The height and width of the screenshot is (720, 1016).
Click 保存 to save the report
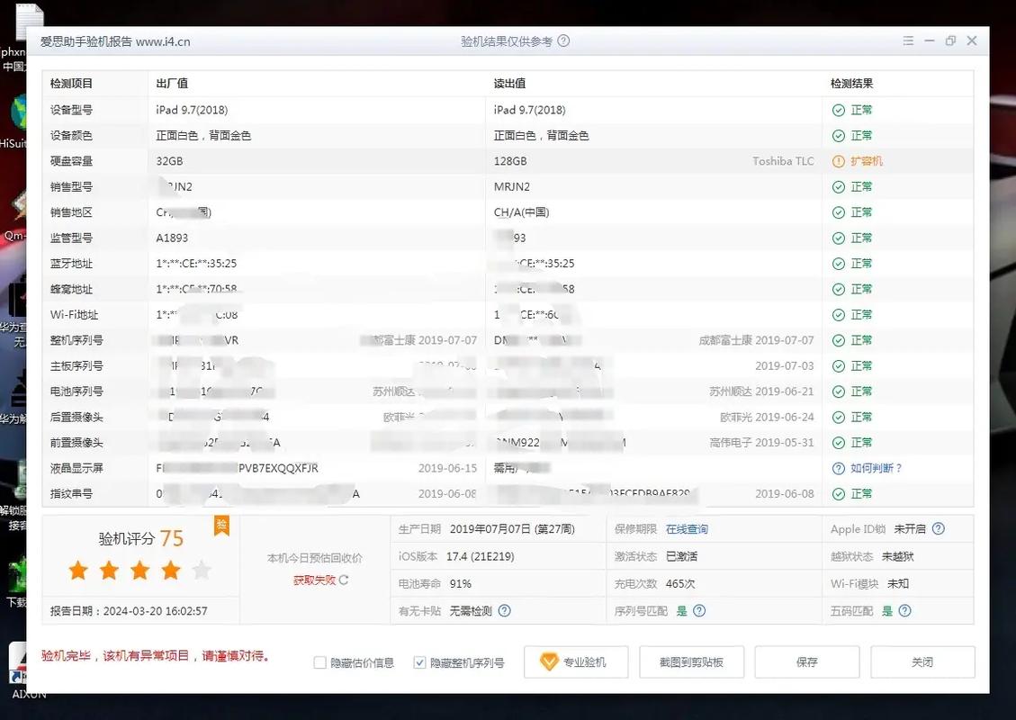click(806, 661)
